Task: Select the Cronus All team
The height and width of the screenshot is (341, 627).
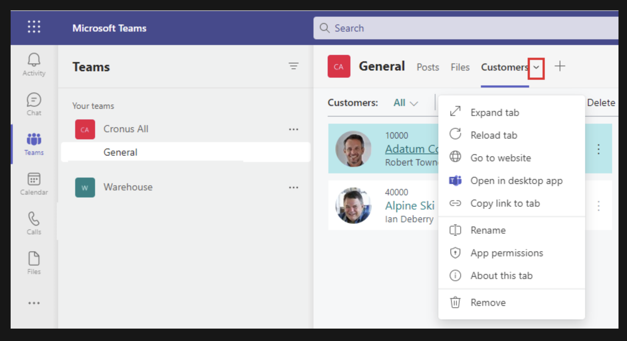Action: point(126,129)
